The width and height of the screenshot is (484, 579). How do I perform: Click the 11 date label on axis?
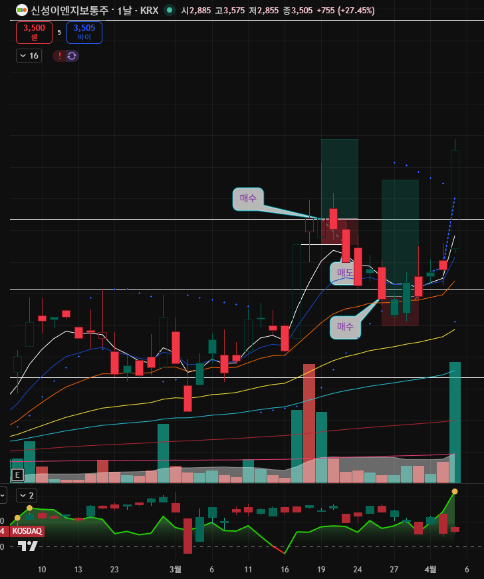(248, 569)
